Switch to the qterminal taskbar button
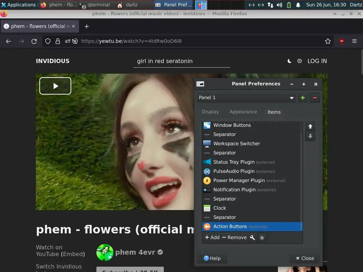 [94, 5]
